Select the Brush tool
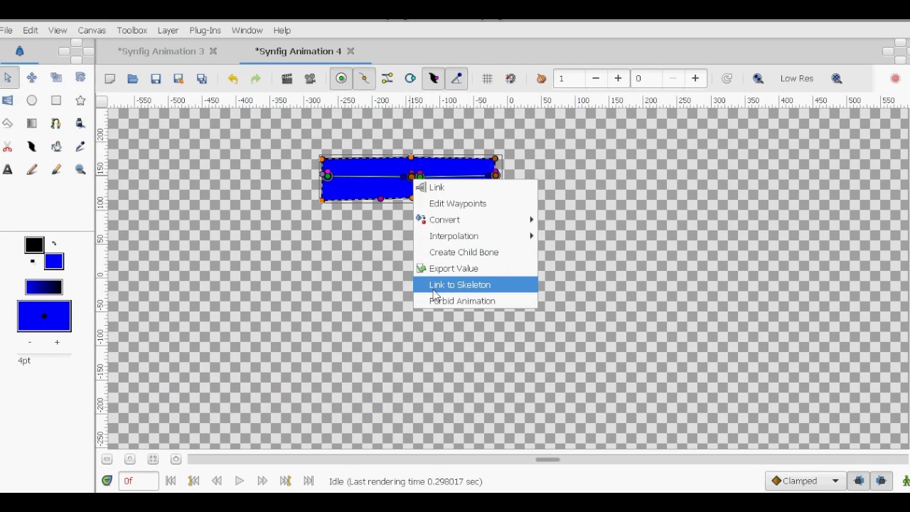 coord(56,169)
